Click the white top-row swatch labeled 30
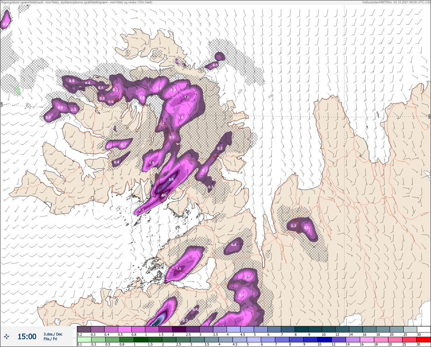The height and width of the screenshot is (347, 431). (424, 329)
